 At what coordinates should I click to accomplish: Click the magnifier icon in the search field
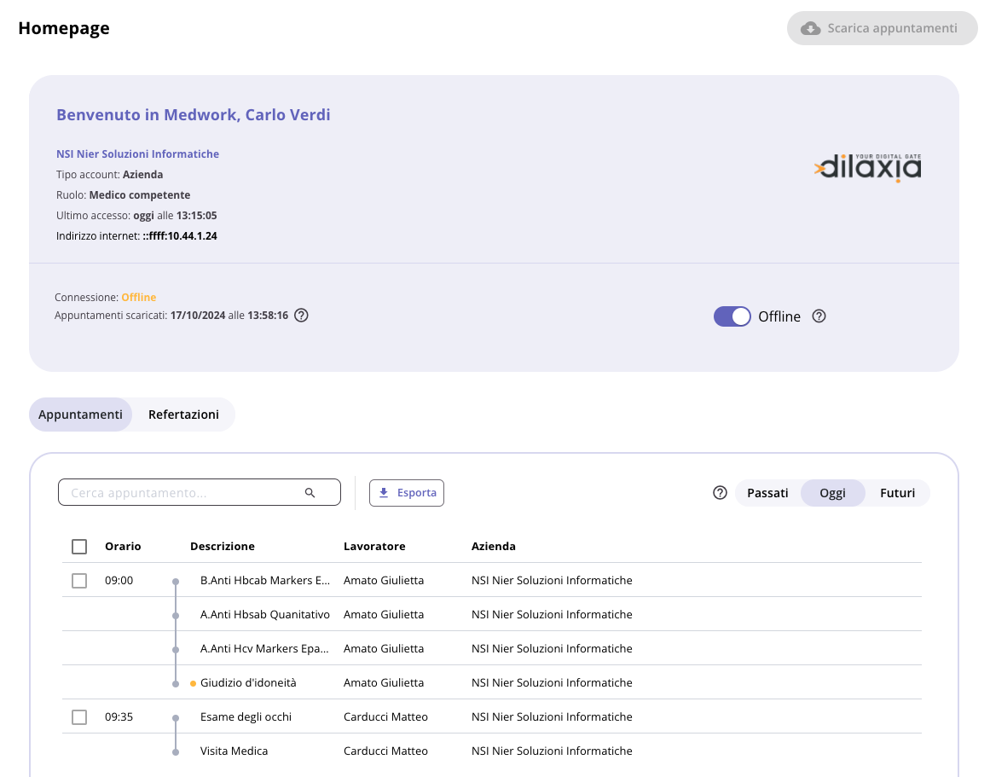pos(310,492)
